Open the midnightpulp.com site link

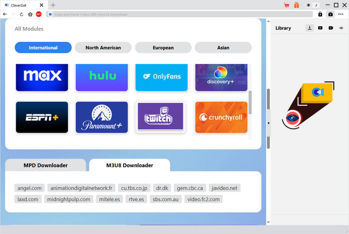pyautogui.click(x=69, y=199)
